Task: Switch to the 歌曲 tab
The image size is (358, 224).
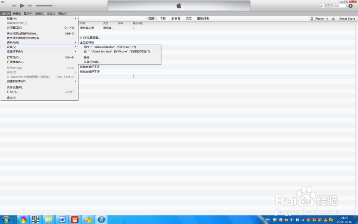Action: (151, 18)
